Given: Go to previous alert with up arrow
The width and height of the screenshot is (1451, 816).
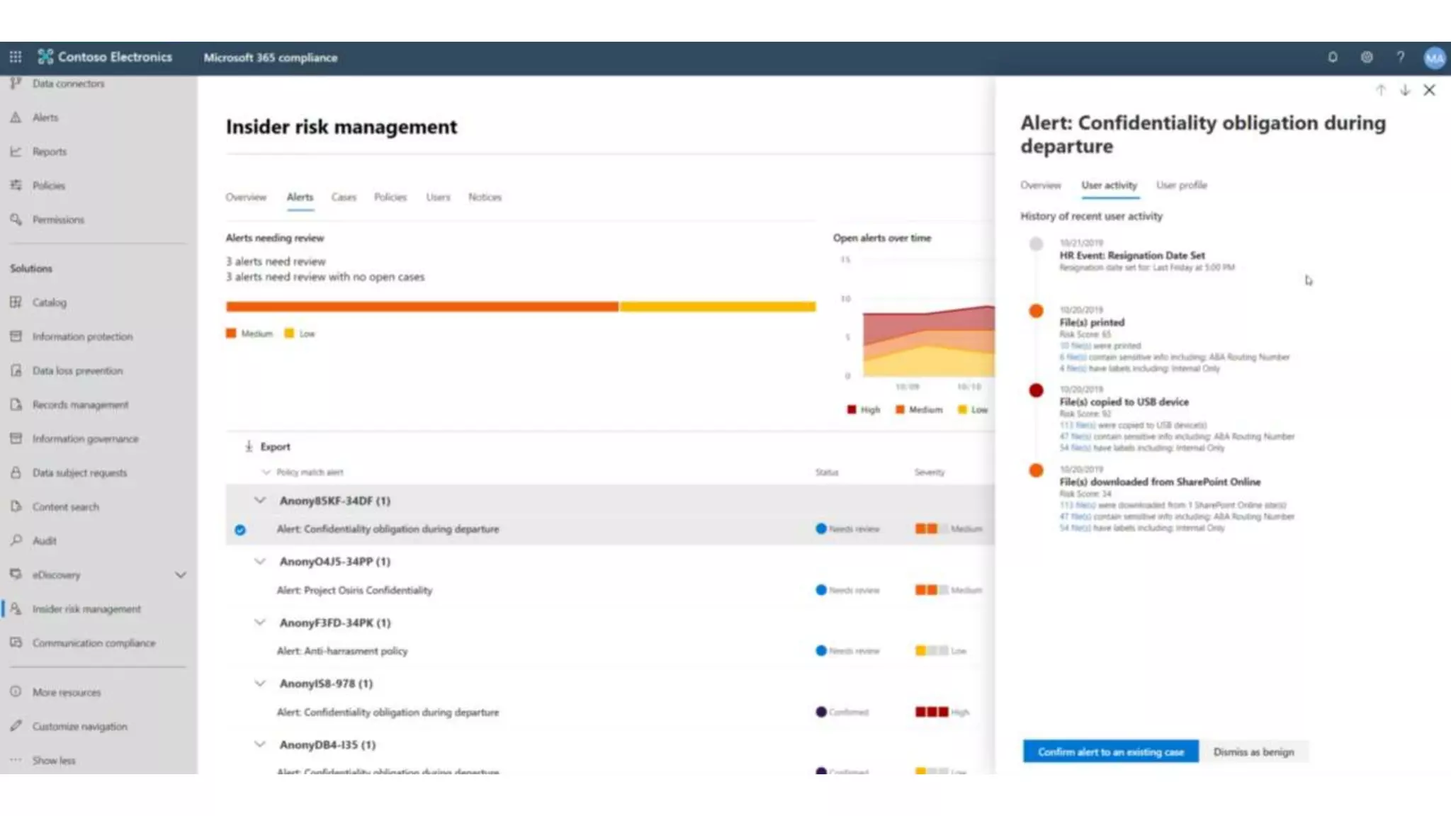Looking at the screenshot, I should 1380,90.
